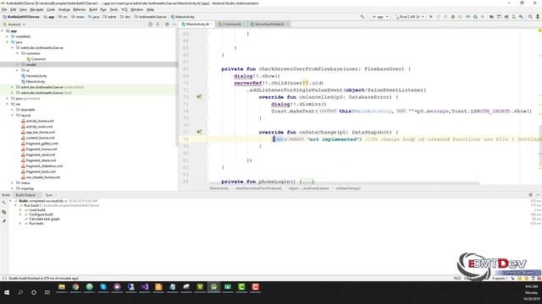This screenshot has height=304, width=542.
Task: Open the VCS menu
Action: [x=124, y=9]
